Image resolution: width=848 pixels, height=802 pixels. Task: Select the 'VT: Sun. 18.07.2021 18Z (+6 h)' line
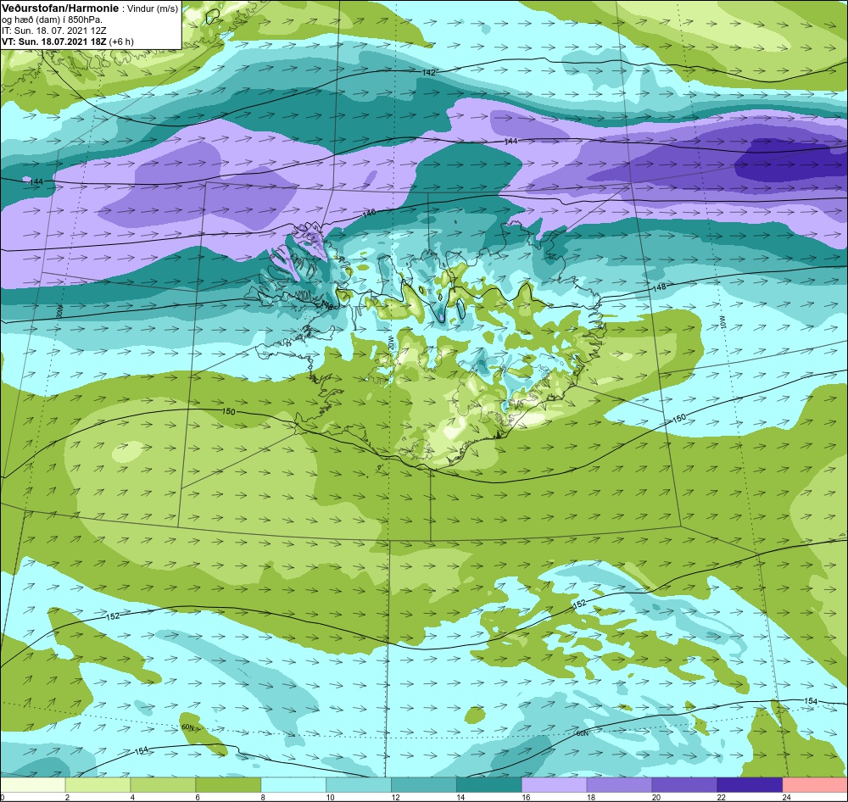(68, 41)
